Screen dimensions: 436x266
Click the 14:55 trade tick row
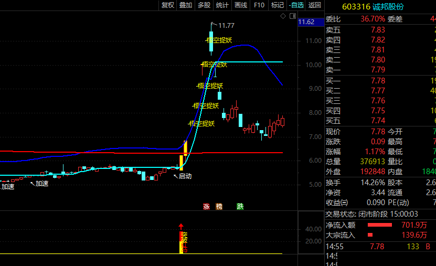coord(380,247)
